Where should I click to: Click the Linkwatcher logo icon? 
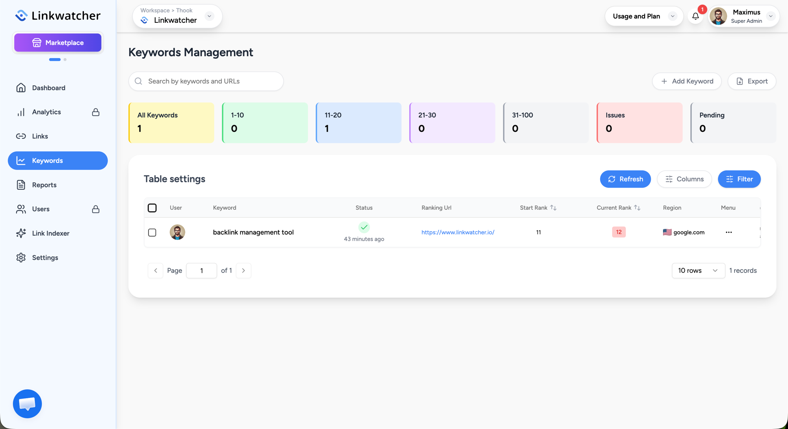coord(21,15)
